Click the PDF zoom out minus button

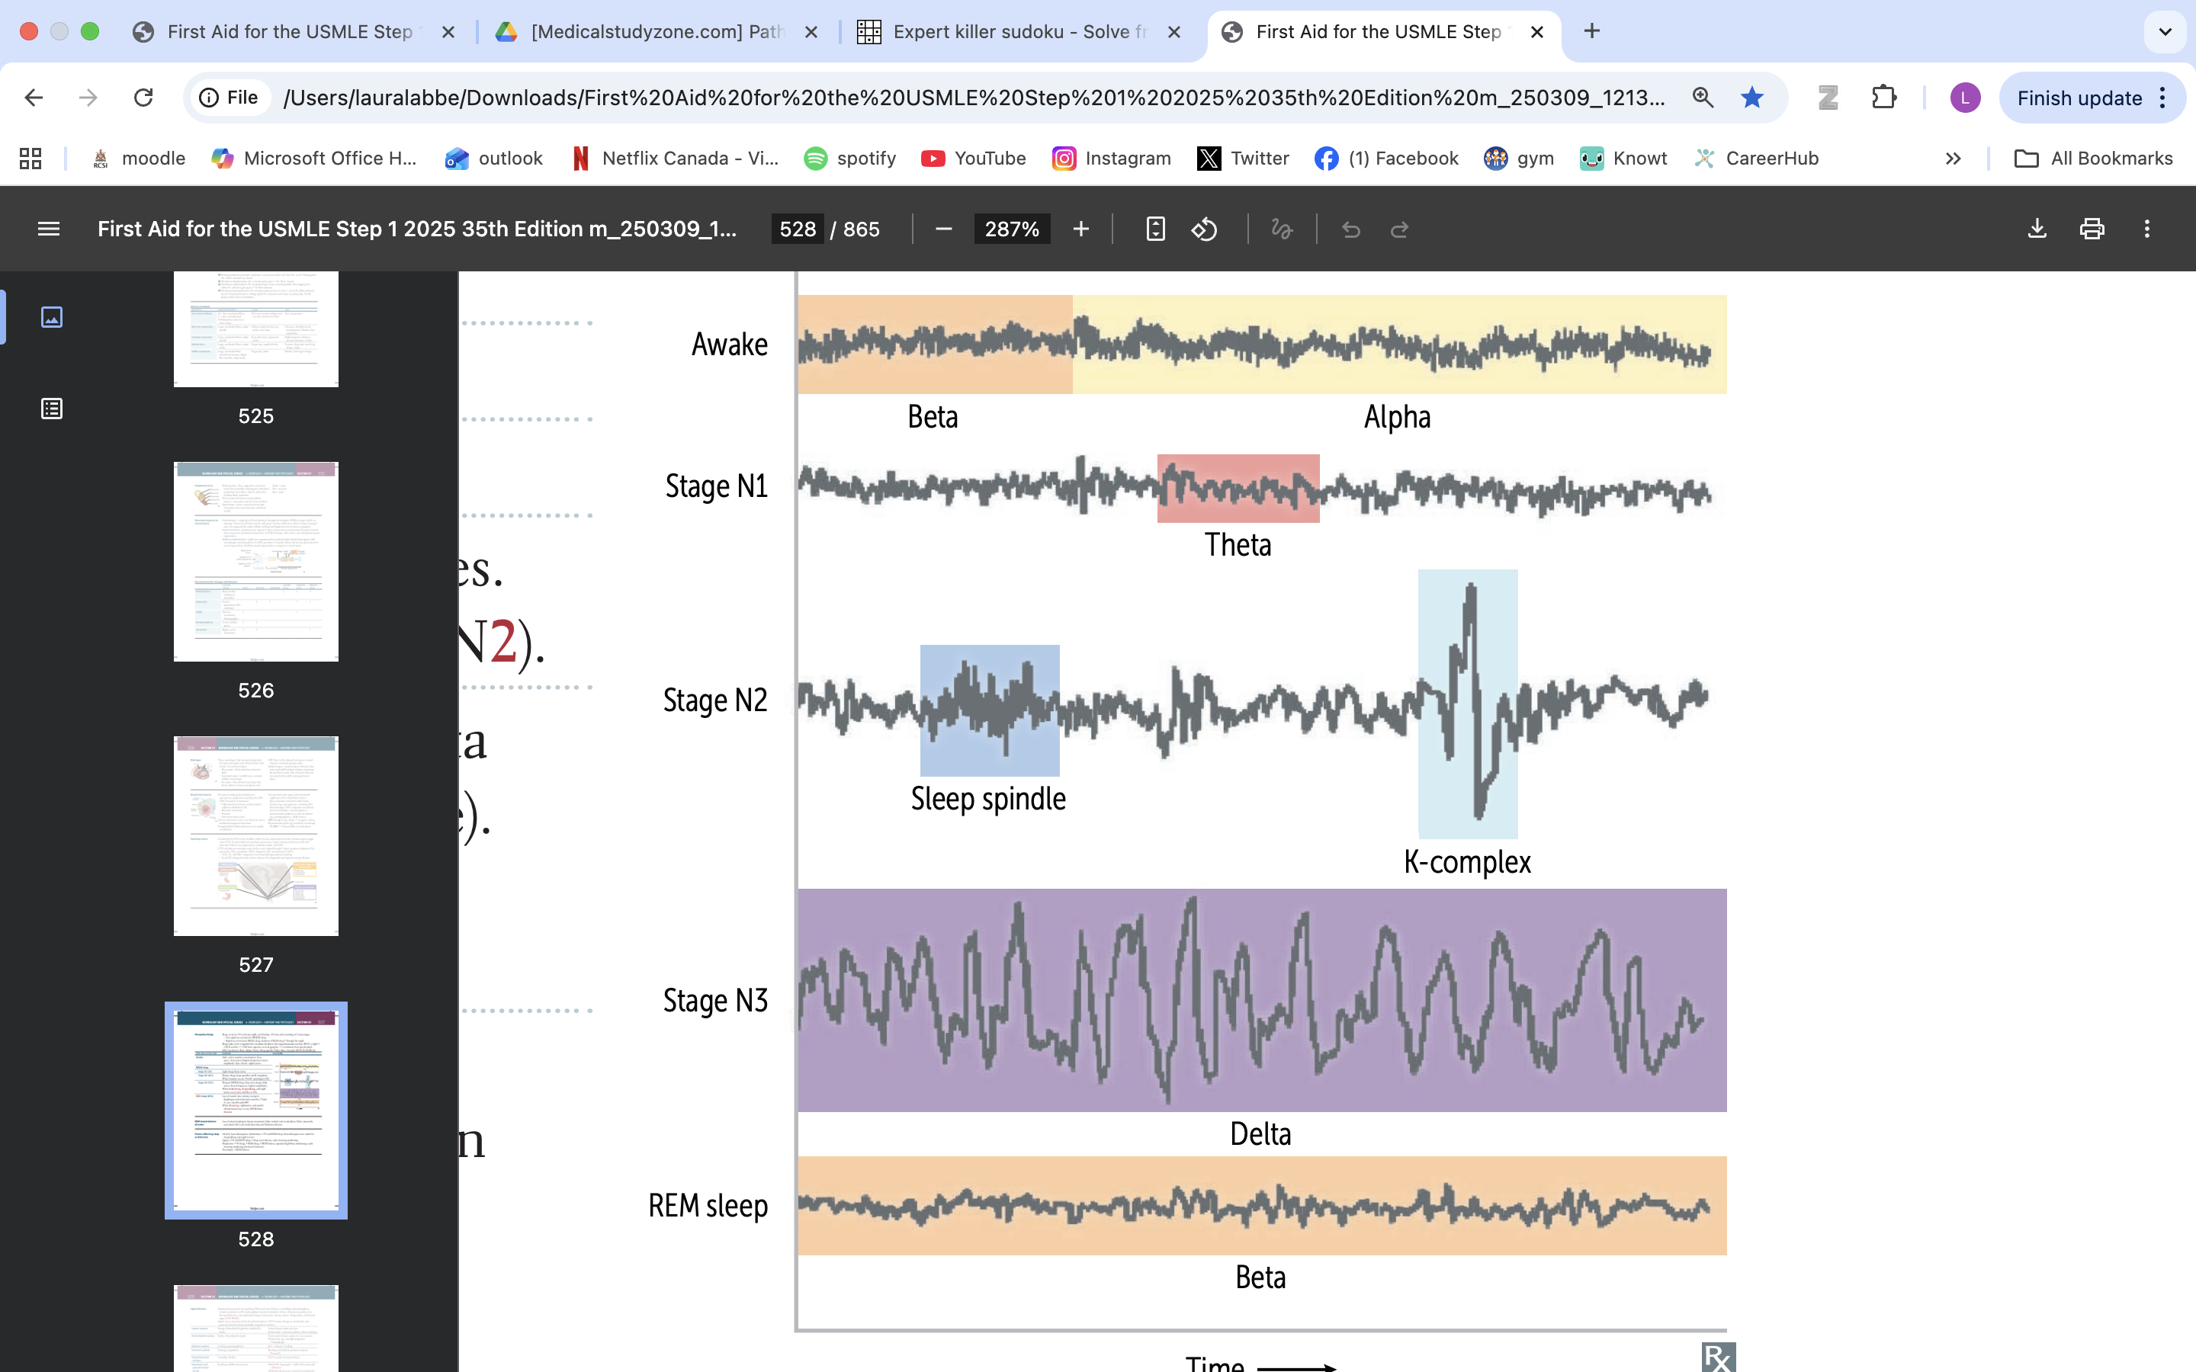(944, 229)
